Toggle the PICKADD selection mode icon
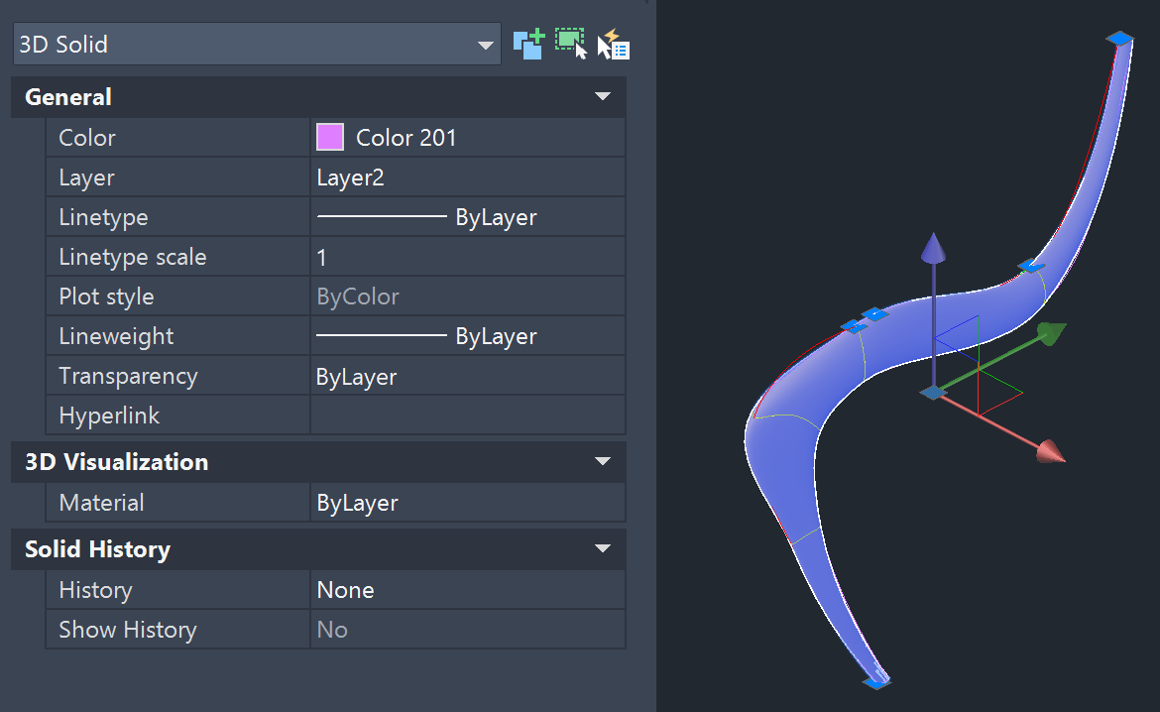Screen dimensions: 1160x712 [x=528, y=44]
